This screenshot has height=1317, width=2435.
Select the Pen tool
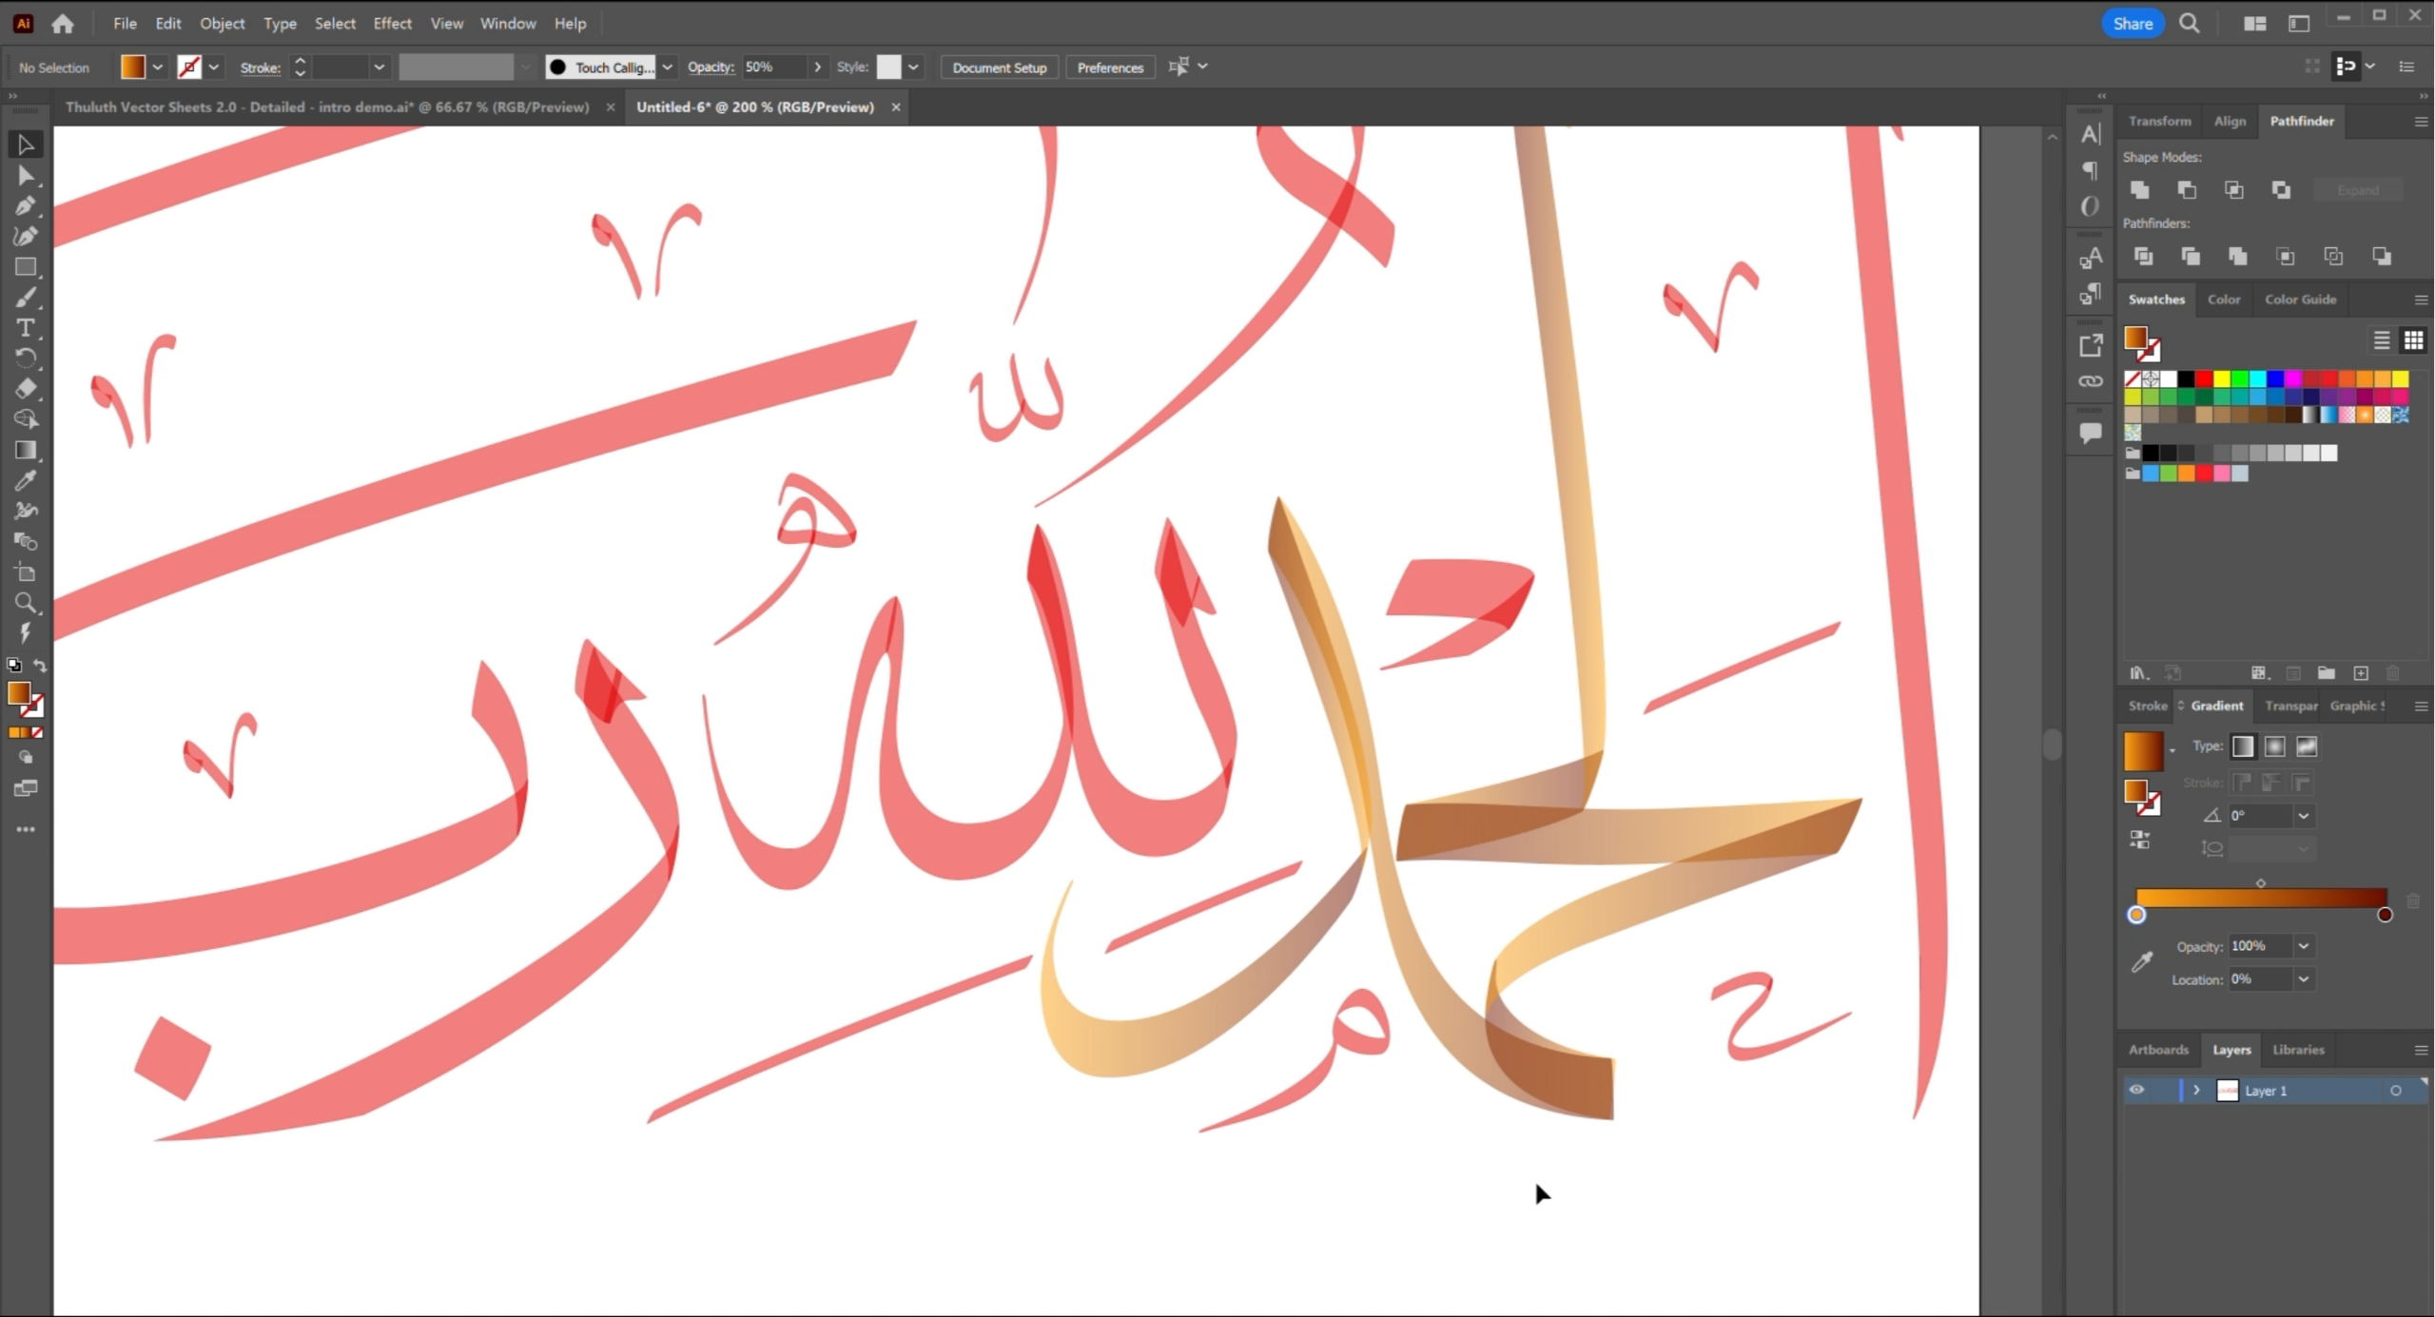26,205
